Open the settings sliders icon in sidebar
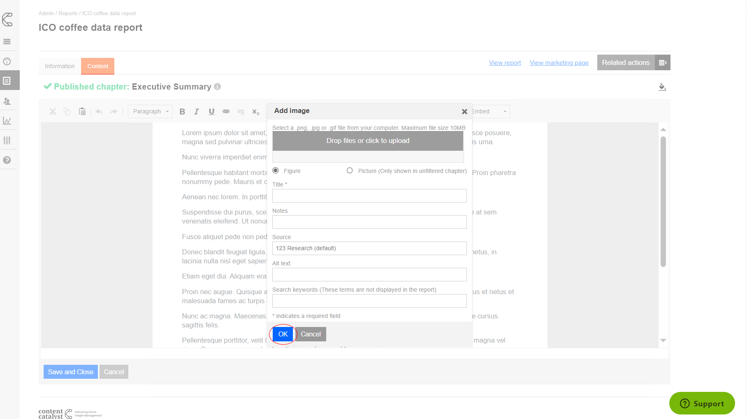The width and height of the screenshot is (747, 419). pos(7,140)
